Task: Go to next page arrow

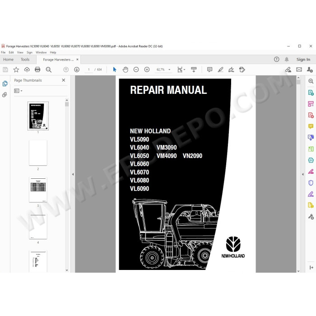Action: [77, 70]
